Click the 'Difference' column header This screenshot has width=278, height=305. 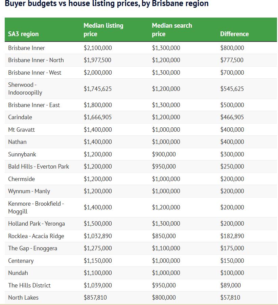point(234,34)
